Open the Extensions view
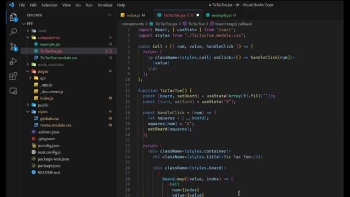Viewport: 350px width, 197px height. [x=13, y=76]
